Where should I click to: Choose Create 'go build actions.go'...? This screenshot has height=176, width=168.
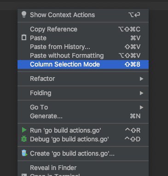[83, 153]
